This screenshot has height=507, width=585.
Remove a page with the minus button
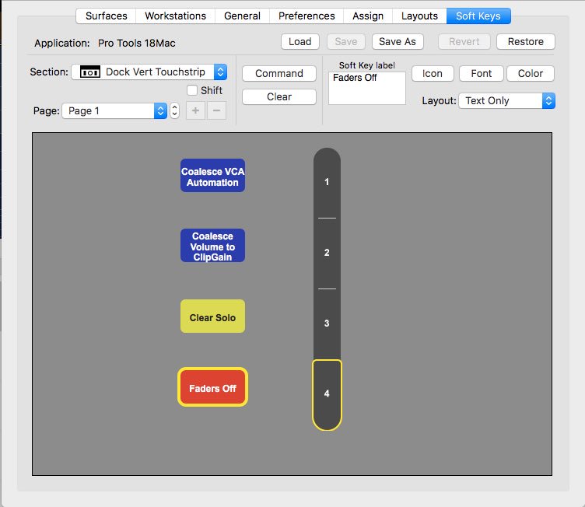pos(216,110)
